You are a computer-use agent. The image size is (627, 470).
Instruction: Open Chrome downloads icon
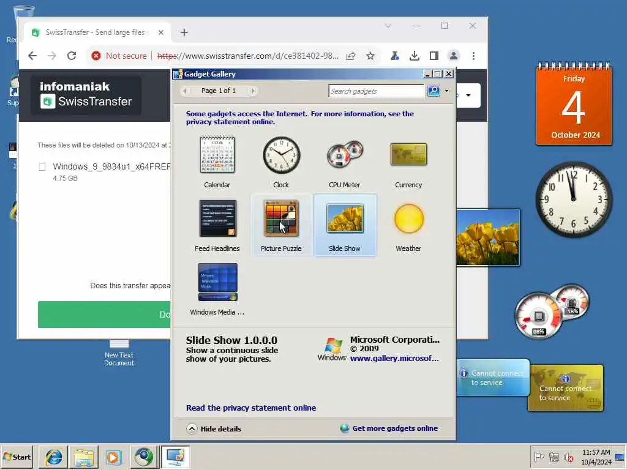click(415, 56)
